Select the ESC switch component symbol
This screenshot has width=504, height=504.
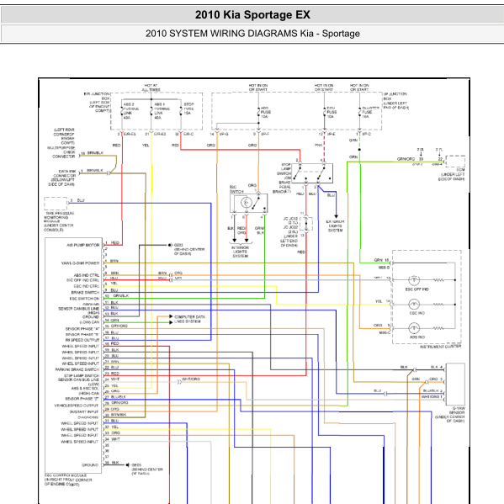(248, 203)
